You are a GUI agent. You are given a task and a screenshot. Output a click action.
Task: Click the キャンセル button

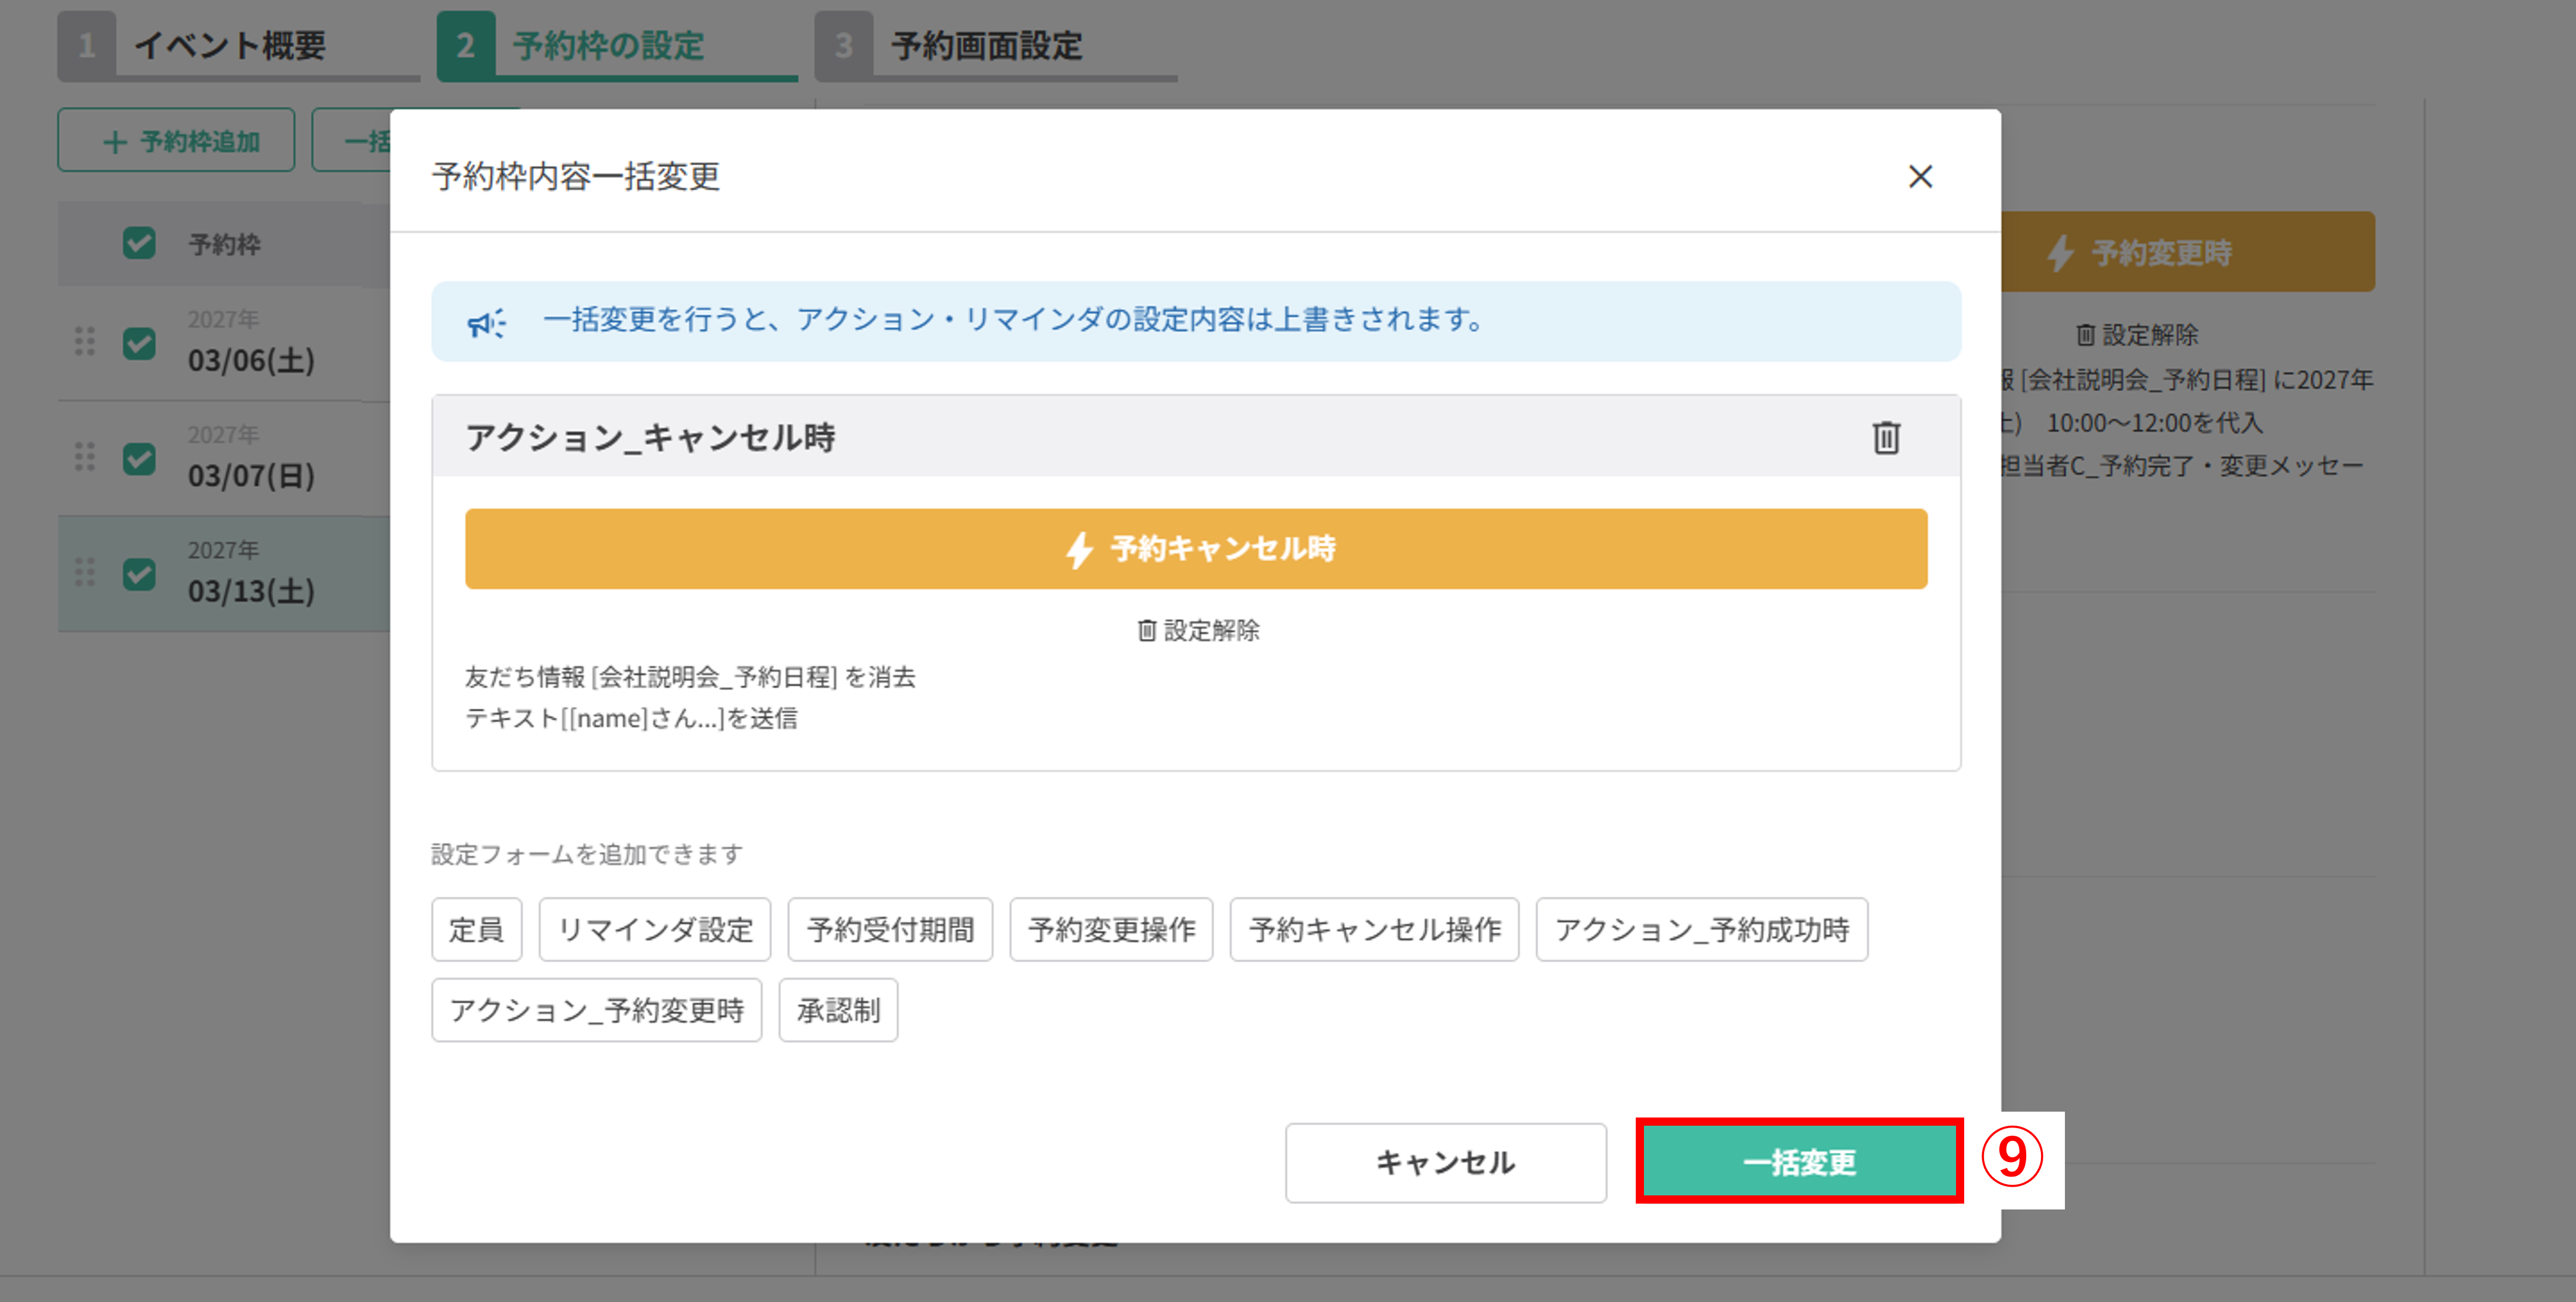[x=1445, y=1162]
